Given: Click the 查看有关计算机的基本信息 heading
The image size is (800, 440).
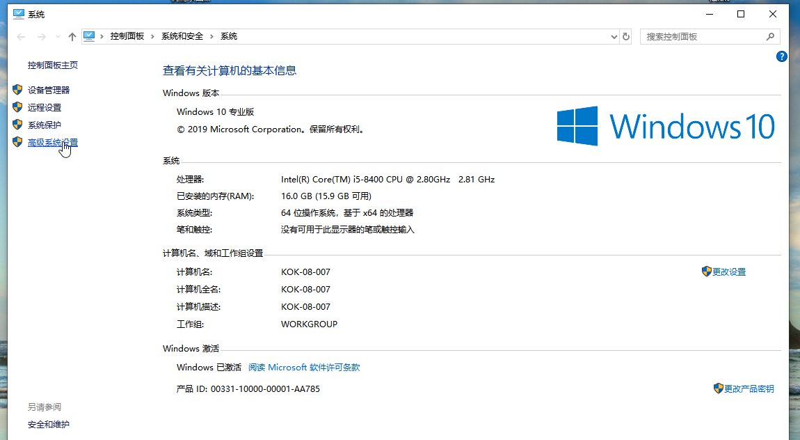Looking at the screenshot, I should point(230,71).
